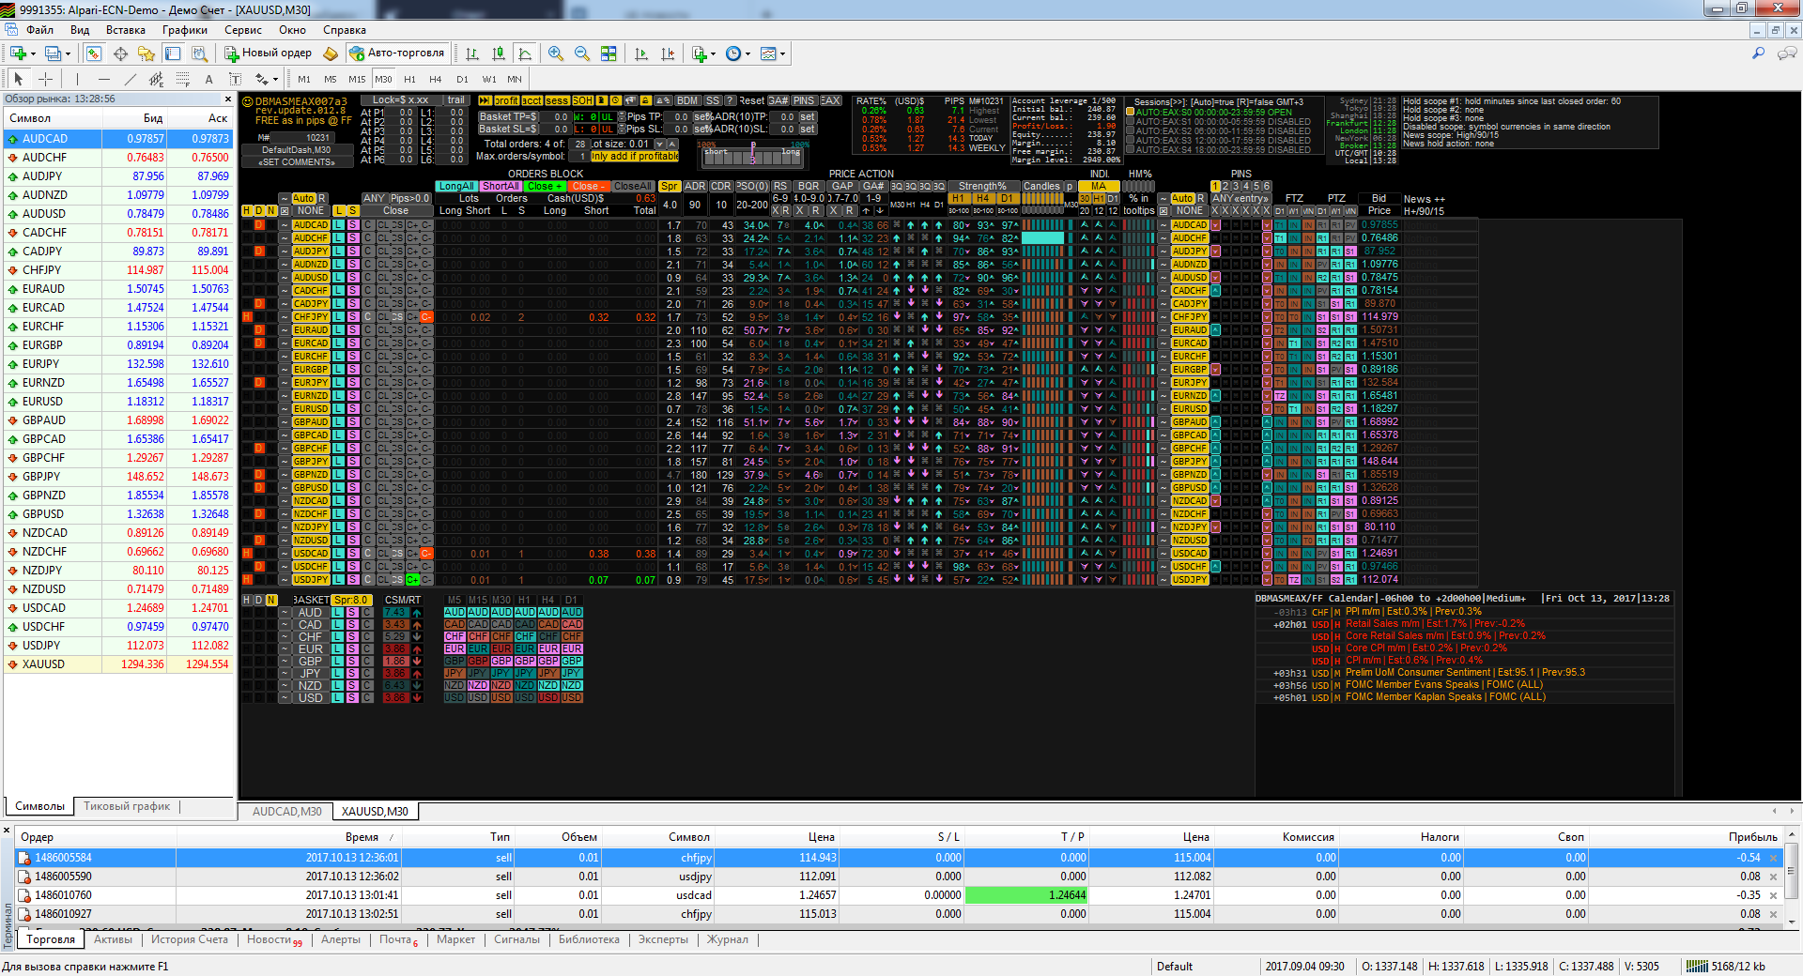1803x976 pixels.
Task: Switch chart to line chart icon
Action: [x=525, y=53]
